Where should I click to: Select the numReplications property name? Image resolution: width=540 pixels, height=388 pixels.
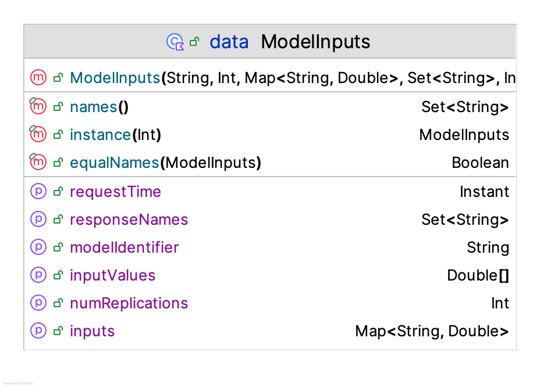point(129,303)
